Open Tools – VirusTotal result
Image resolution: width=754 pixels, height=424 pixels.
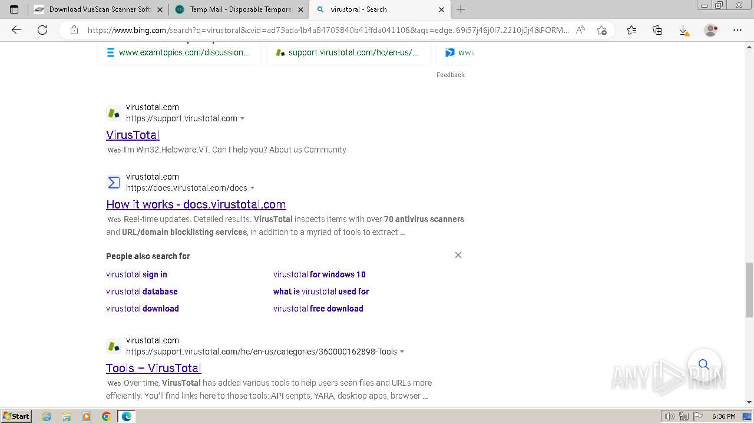pyautogui.click(x=154, y=368)
